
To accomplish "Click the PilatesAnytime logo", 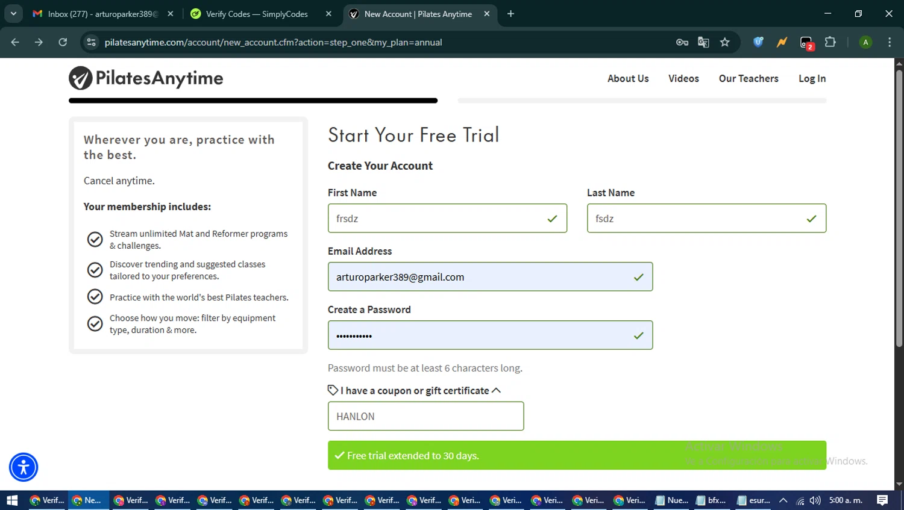I will click(146, 78).
